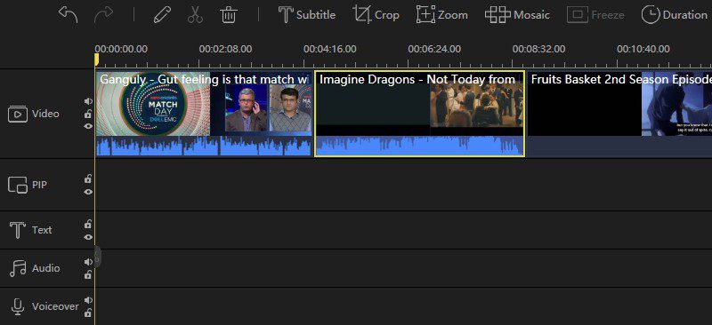The height and width of the screenshot is (325, 712).
Task: Select the Fruits Basket 2nd Season clip
Action: coord(619,114)
